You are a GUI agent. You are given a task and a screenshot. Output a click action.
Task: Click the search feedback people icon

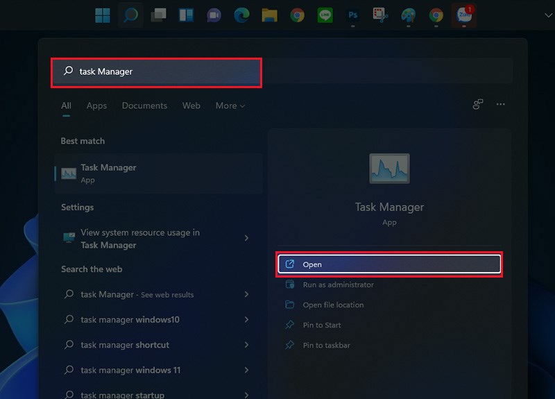click(x=477, y=104)
